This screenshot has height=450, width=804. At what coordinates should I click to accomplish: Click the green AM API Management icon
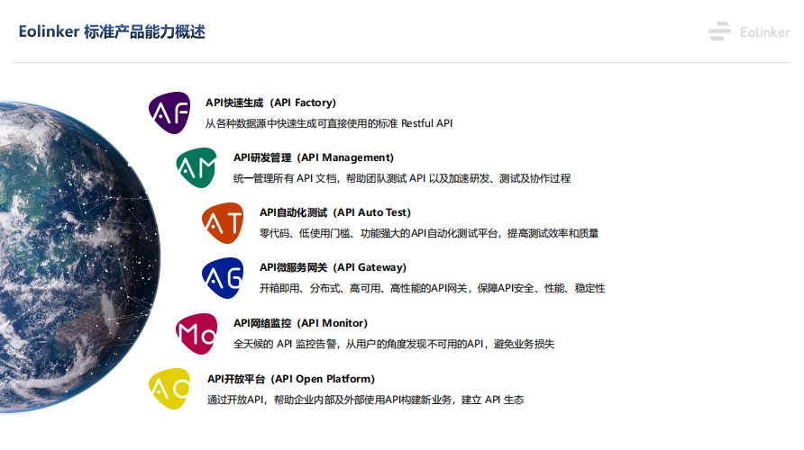(x=196, y=167)
